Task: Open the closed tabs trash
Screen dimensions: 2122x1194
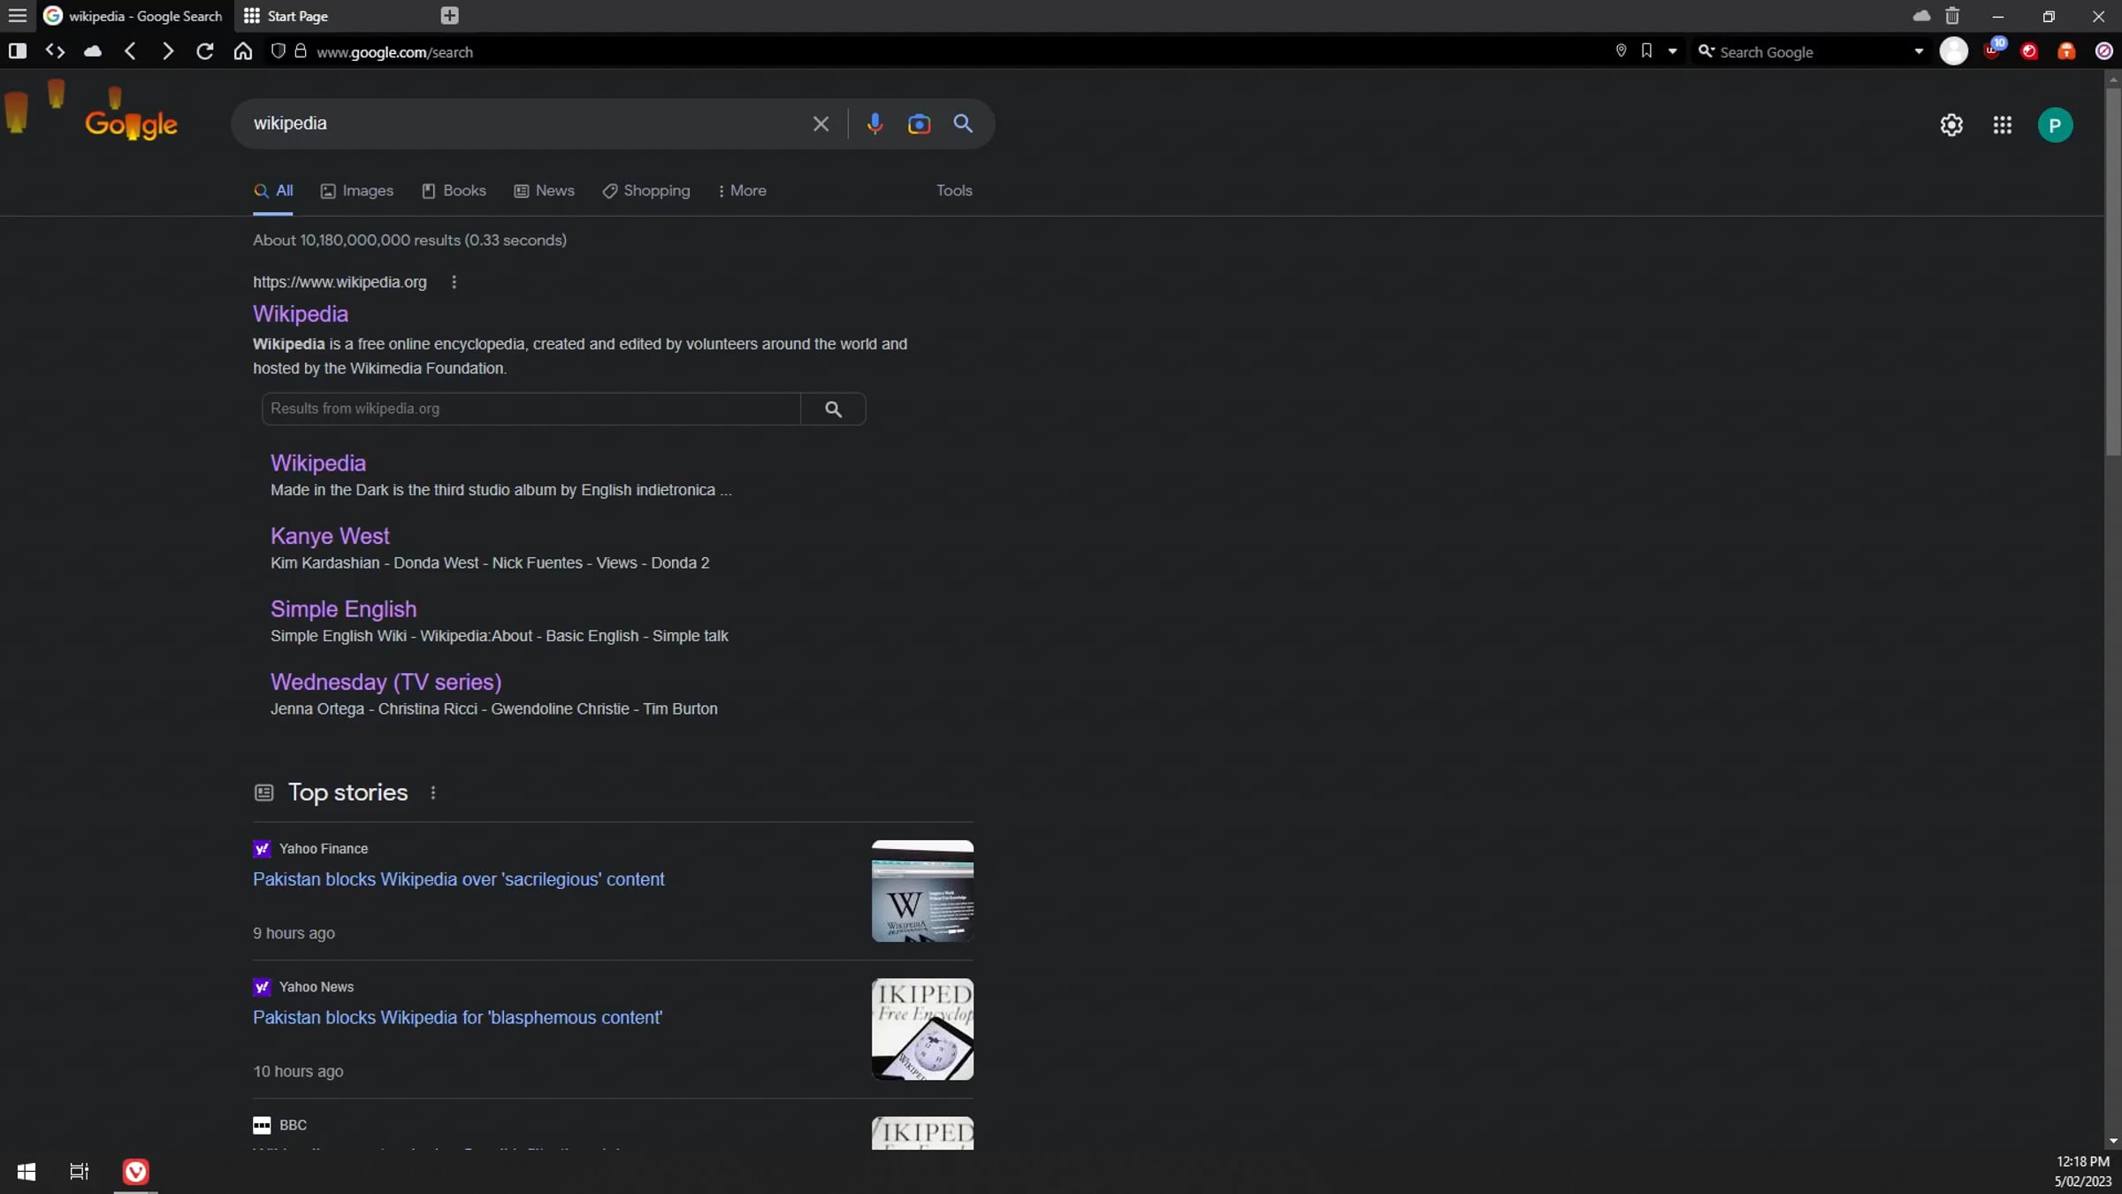Action: pos(1952,16)
